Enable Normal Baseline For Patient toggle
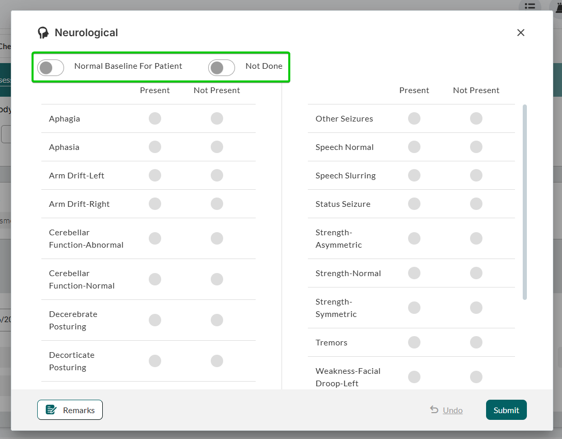 (51, 68)
